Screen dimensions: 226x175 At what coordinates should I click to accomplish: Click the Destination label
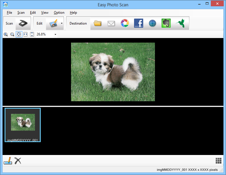coord(78,23)
